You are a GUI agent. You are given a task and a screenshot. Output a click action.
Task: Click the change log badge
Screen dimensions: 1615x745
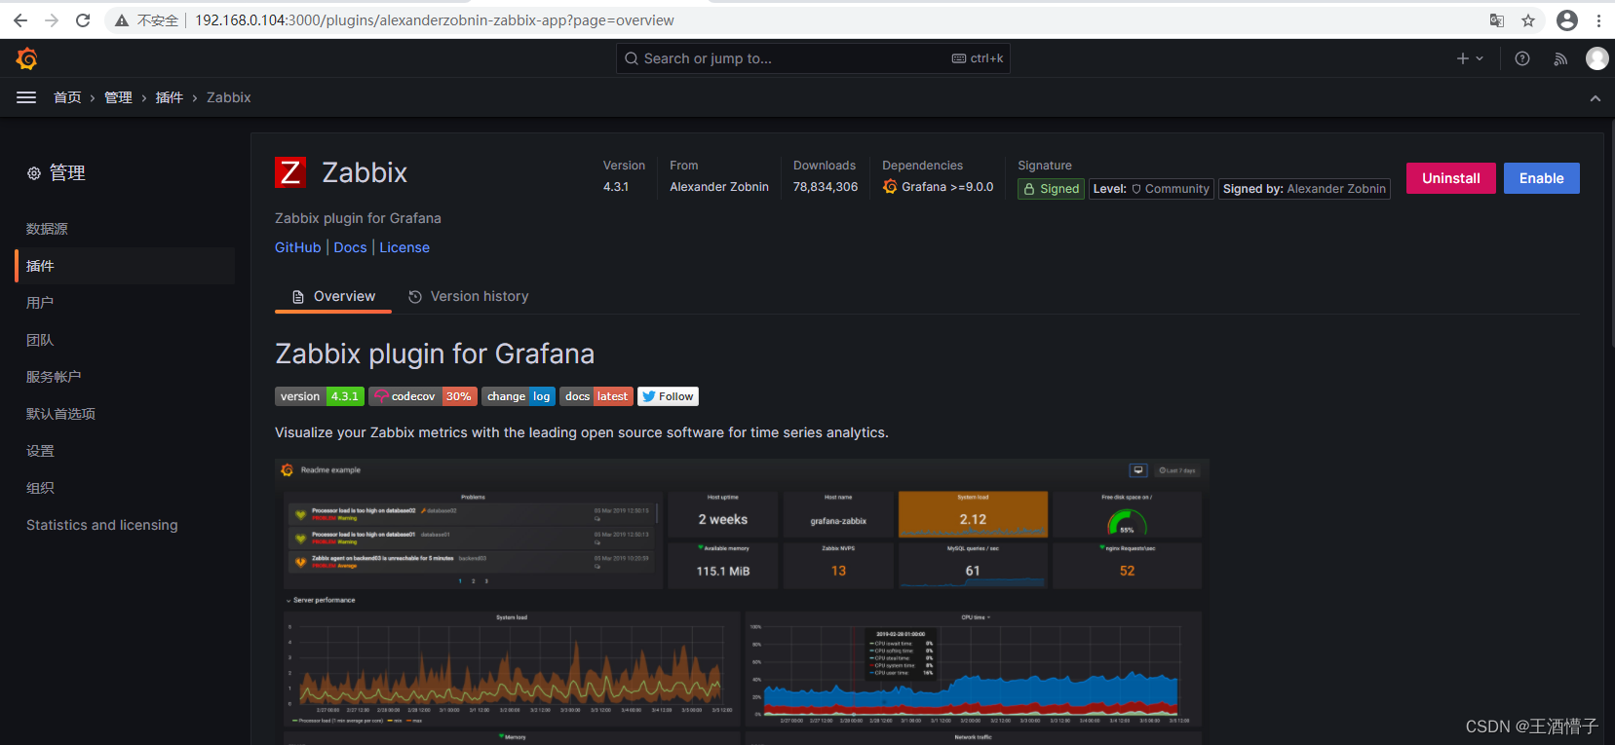click(x=519, y=396)
